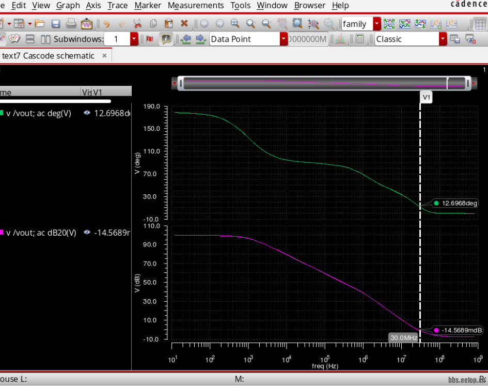This screenshot has height=386, width=488.
Task: Open the Measurements menu
Action: point(195,5)
